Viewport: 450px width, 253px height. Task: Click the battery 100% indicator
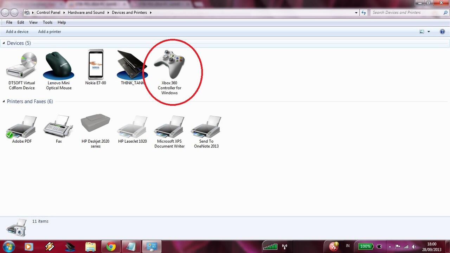[x=366, y=246]
